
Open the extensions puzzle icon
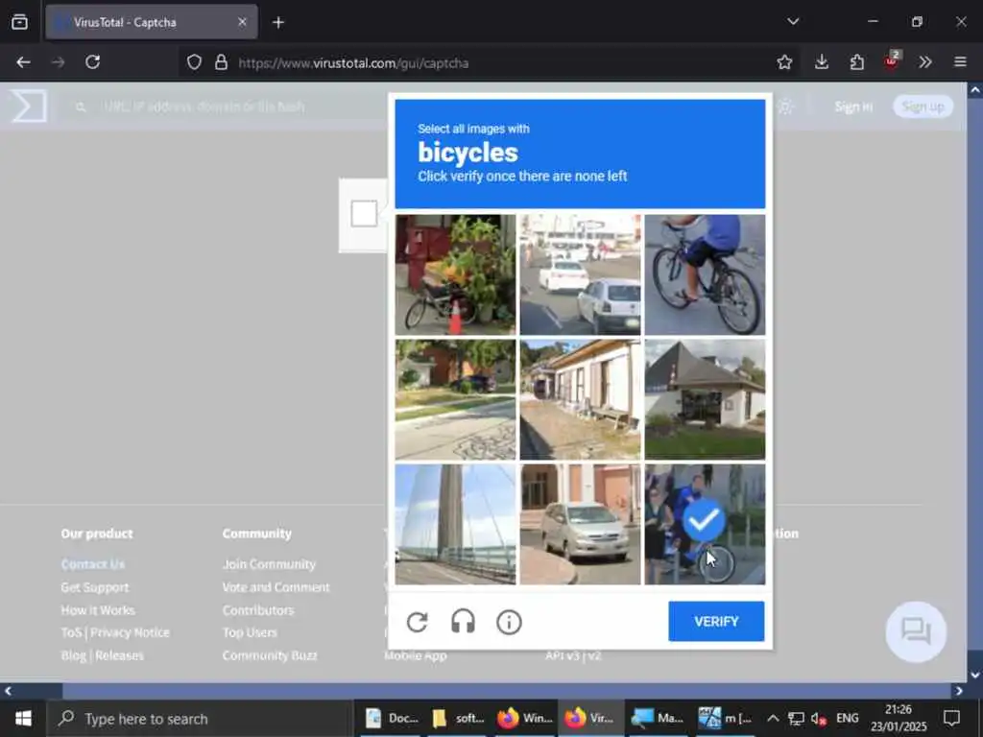coord(857,62)
